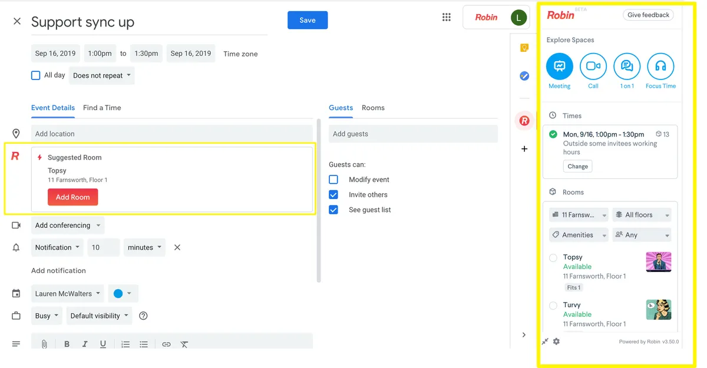Select the Topsy room radio button
The width and height of the screenshot is (707, 368).
tap(553, 257)
